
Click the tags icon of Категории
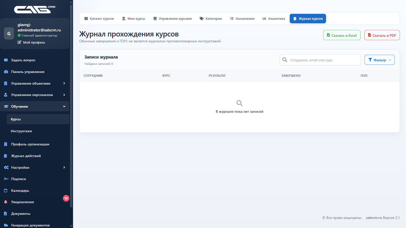pyautogui.click(x=202, y=18)
